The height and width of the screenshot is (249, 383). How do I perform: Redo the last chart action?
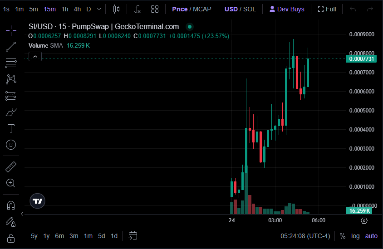pyautogui.click(x=370, y=9)
